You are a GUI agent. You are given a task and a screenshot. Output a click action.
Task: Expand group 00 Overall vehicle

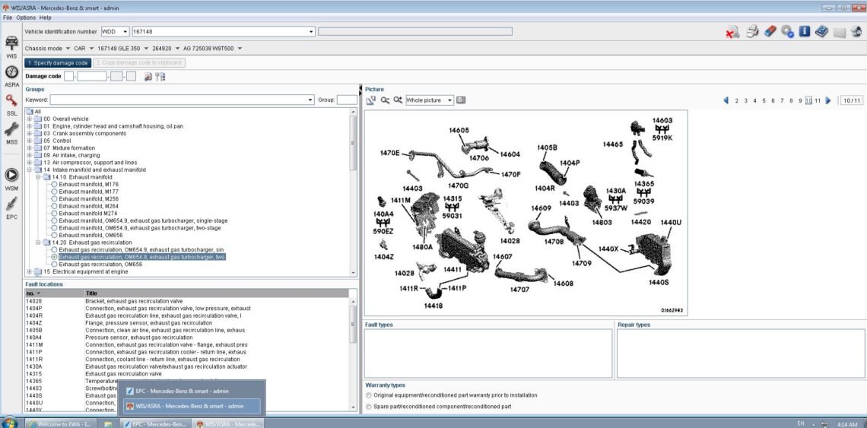click(30, 119)
